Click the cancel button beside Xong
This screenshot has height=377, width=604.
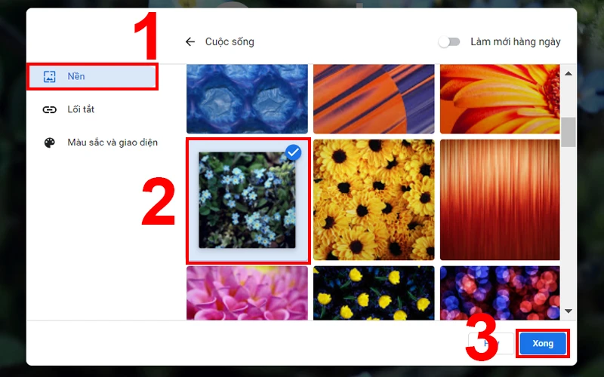coord(491,344)
